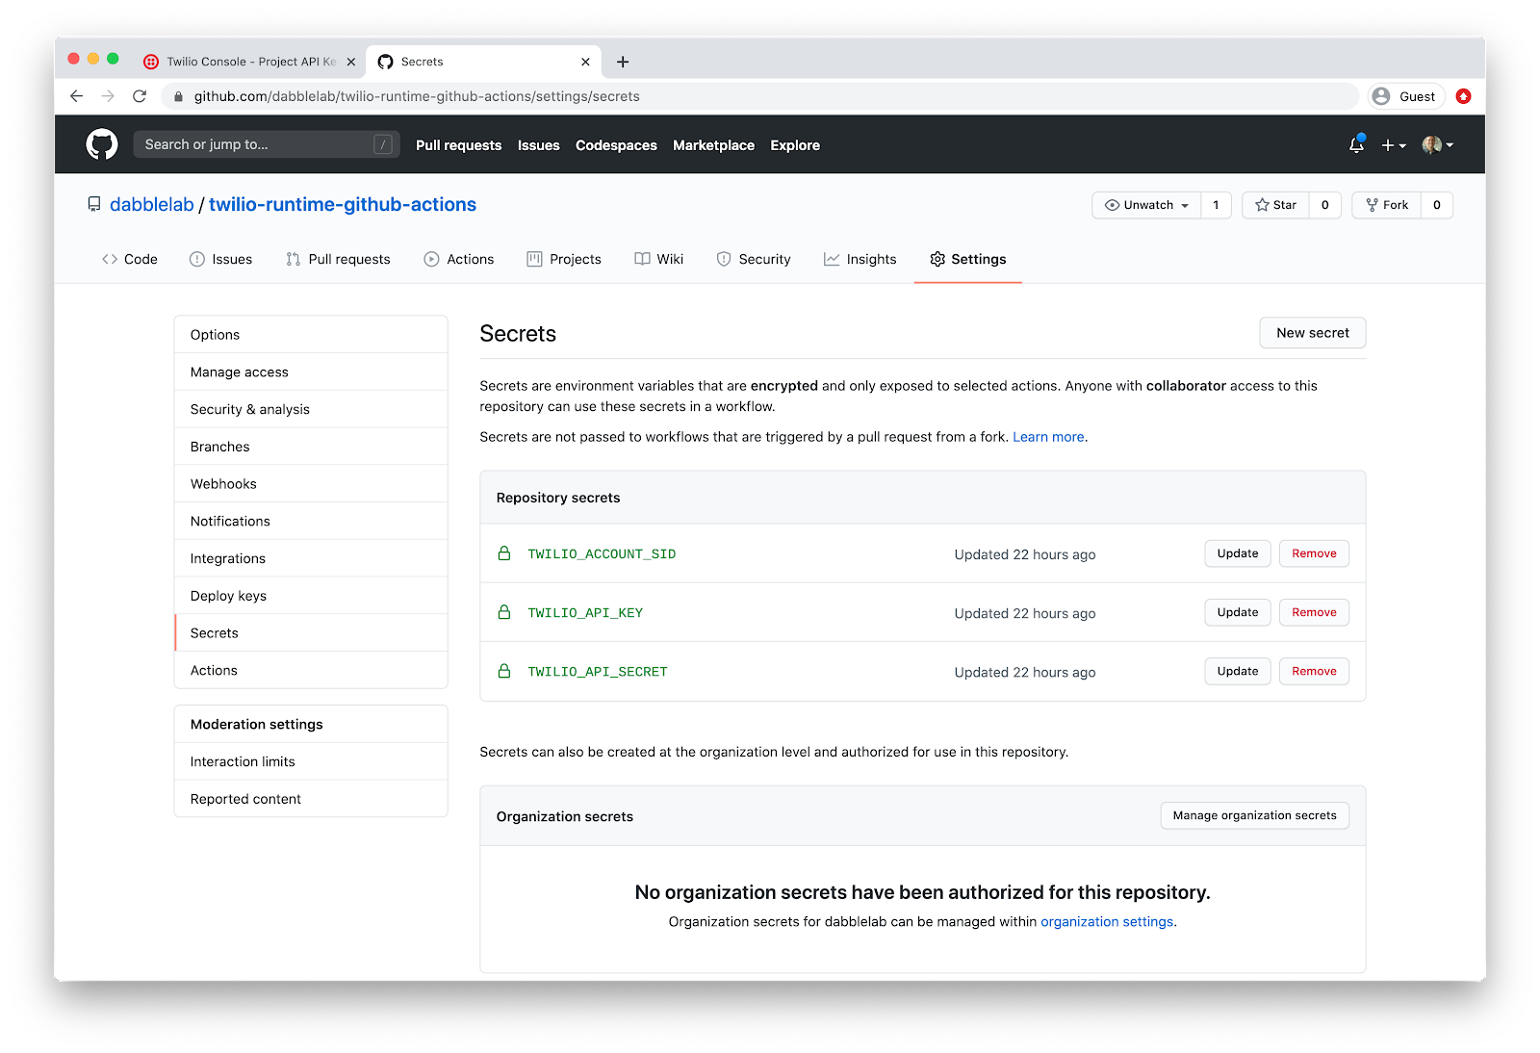Viewport: 1540px width, 1053px height.
Task: Follow the Learn more link
Action: click(x=1048, y=437)
